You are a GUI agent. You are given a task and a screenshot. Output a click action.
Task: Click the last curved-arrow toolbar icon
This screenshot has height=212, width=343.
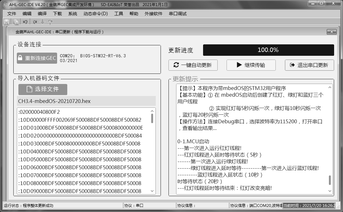[x=50, y=22]
